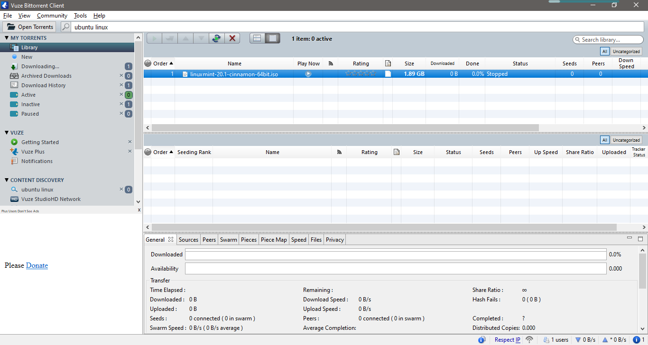Open the View menu
The width and height of the screenshot is (648, 345).
pyautogui.click(x=24, y=16)
